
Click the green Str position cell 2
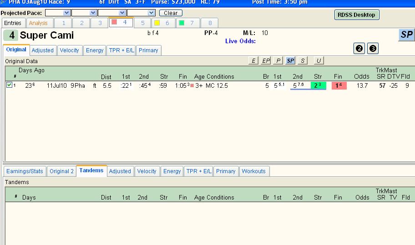pos(319,85)
